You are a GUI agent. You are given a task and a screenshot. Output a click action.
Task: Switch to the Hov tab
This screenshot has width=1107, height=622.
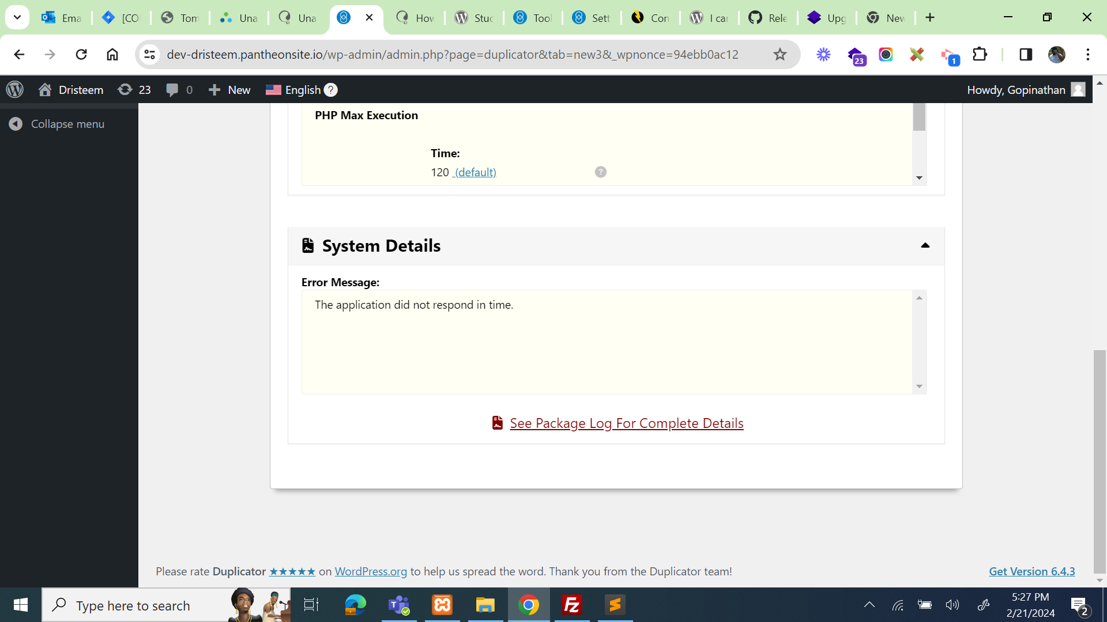click(415, 18)
